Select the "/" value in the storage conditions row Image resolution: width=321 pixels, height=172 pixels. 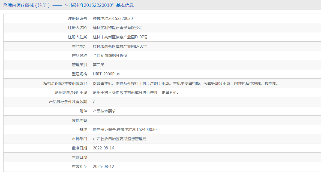click(x=94, y=102)
